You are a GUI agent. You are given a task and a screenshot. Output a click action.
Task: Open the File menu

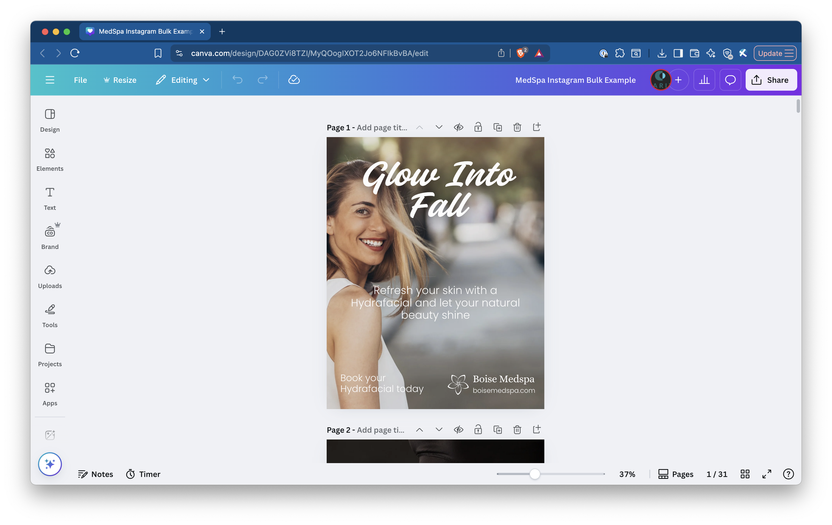(80, 80)
